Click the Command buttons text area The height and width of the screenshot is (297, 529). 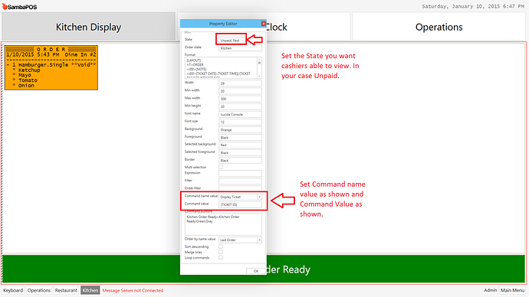click(x=223, y=224)
